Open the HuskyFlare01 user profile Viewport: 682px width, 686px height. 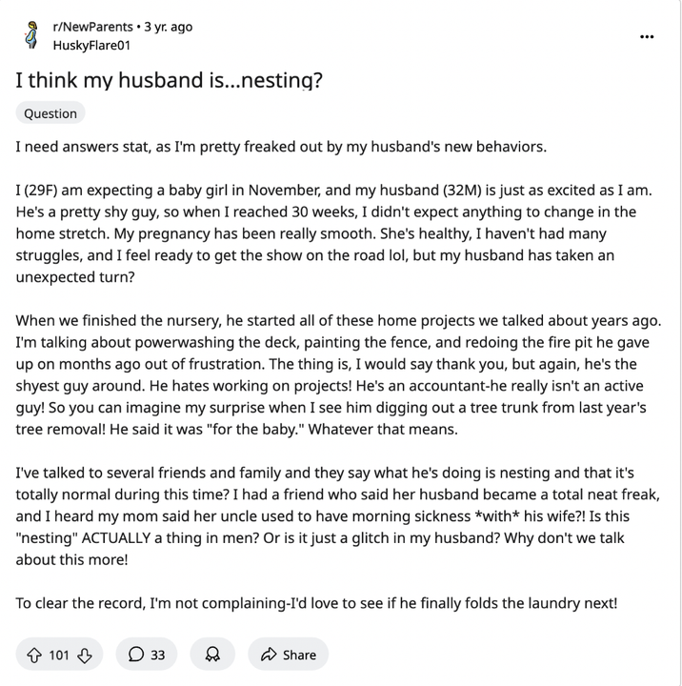[91, 45]
